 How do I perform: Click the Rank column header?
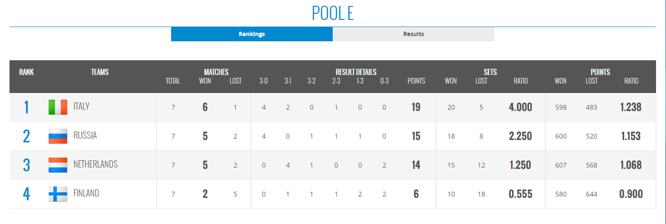pyautogui.click(x=26, y=72)
